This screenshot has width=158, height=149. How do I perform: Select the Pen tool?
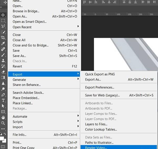point(3,95)
